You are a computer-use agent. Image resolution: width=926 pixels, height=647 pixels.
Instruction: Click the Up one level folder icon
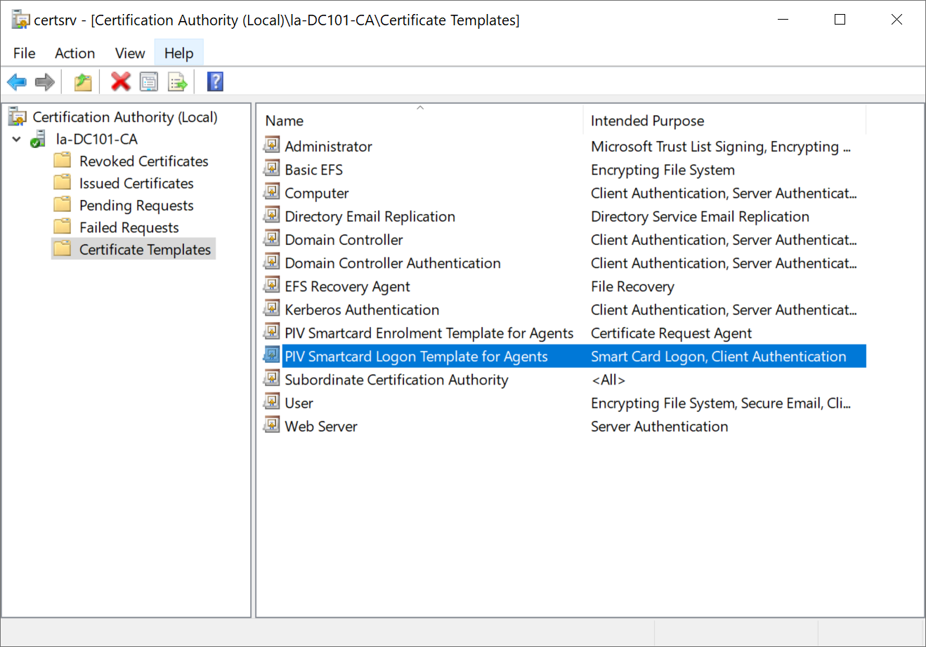pyautogui.click(x=83, y=82)
